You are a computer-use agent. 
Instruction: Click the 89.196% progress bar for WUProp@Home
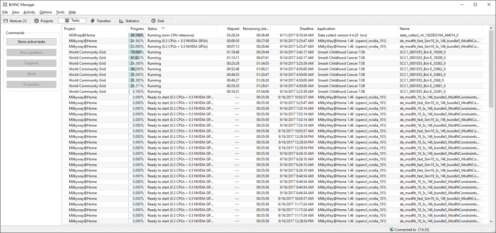(136, 35)
